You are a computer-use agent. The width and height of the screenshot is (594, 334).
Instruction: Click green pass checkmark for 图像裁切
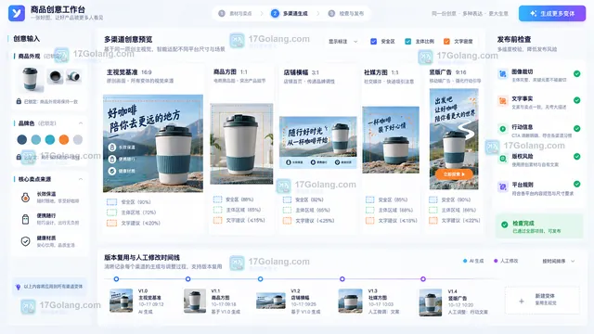[x=577, y=74]
